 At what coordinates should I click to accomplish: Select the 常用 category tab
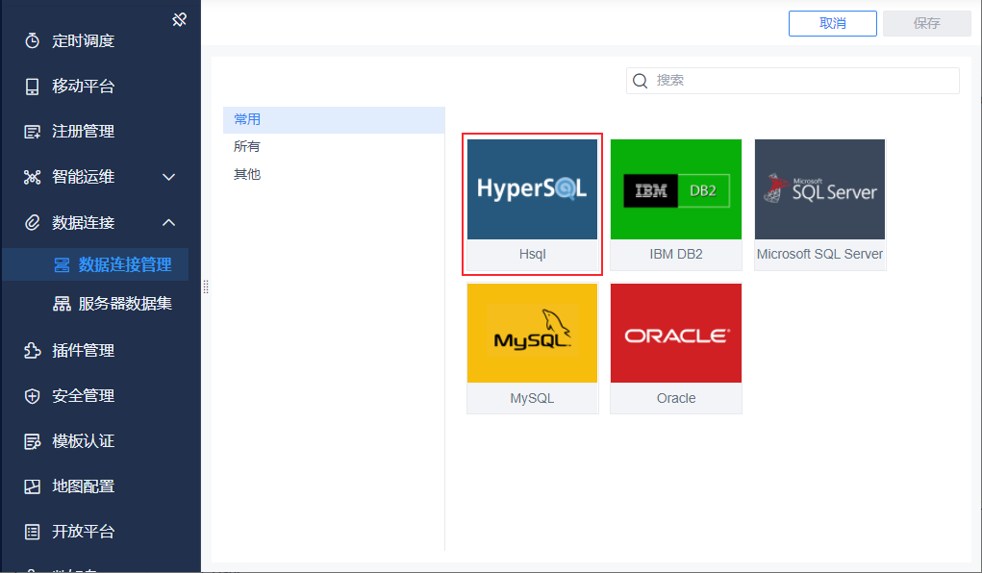[334, 119]
